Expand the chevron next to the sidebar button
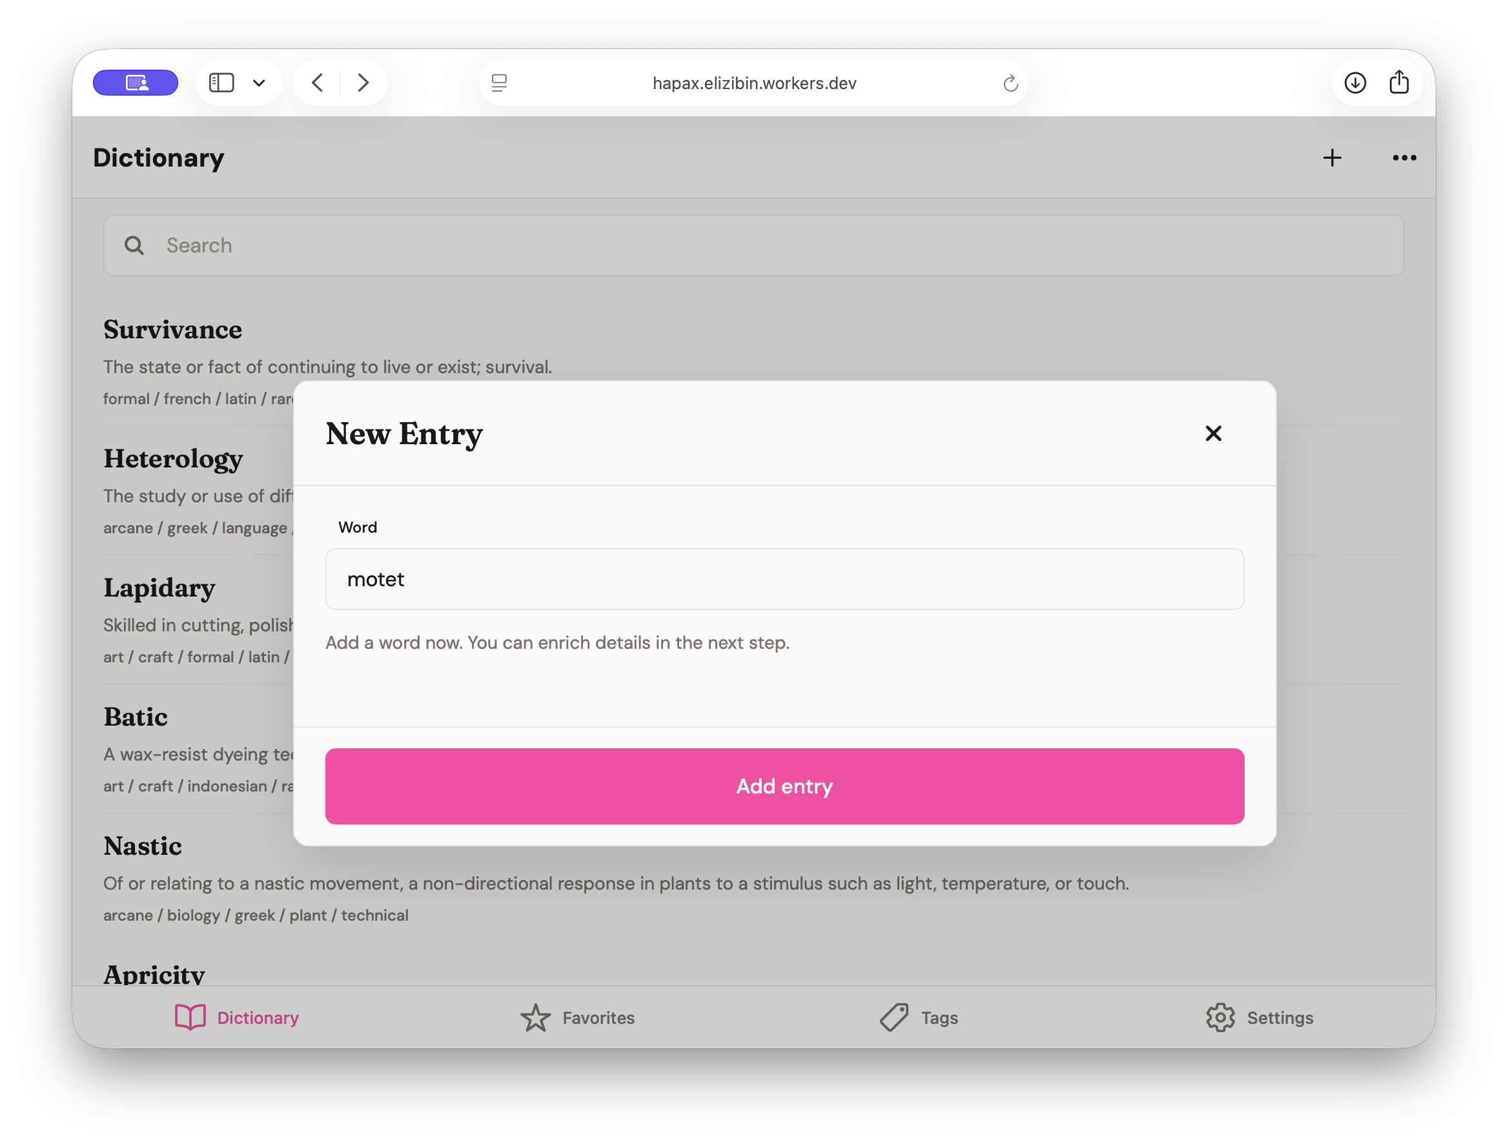The height and width of the screenshot is (1144, 1508). [258, 83]
